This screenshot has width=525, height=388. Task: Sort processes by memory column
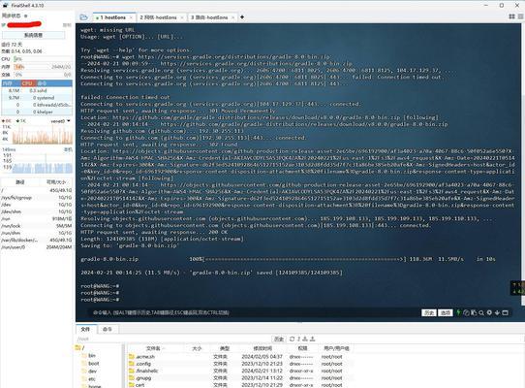8,83
